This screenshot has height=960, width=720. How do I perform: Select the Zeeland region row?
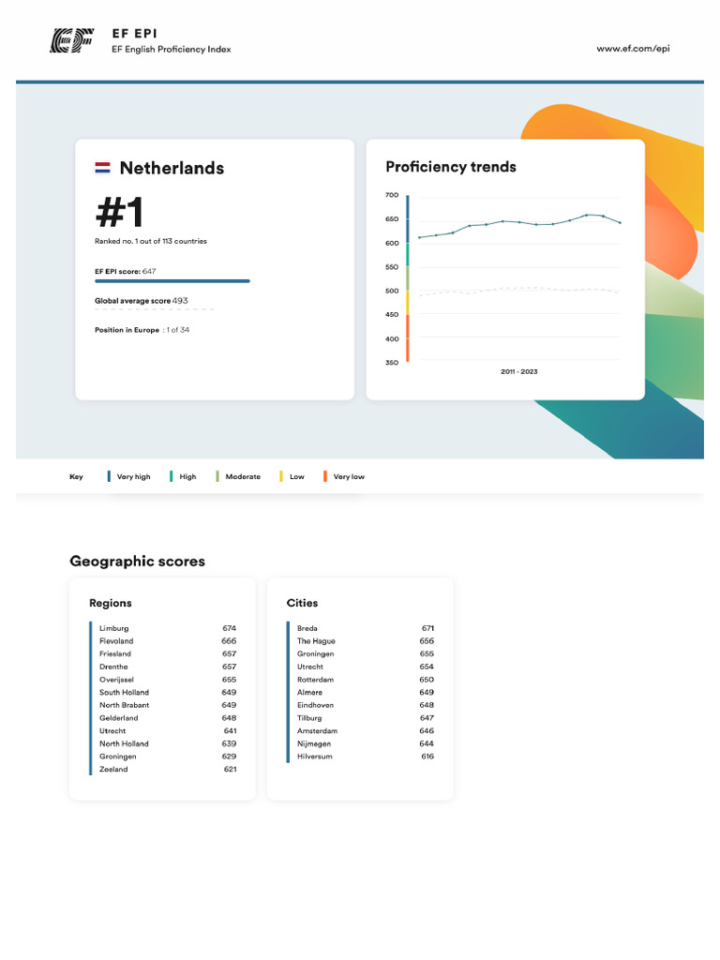point(168,770)
